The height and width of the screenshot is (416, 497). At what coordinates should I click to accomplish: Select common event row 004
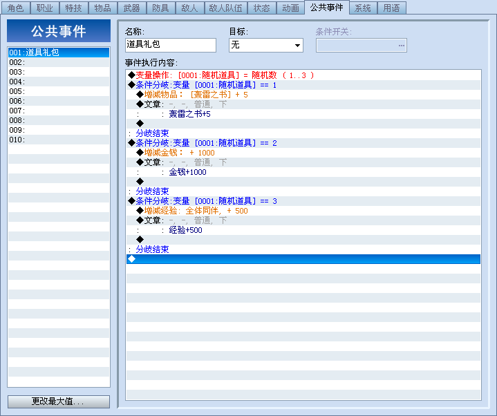click(59, 82)
